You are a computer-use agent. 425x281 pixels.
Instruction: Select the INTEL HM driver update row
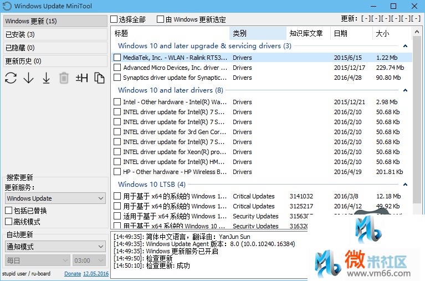262,162
